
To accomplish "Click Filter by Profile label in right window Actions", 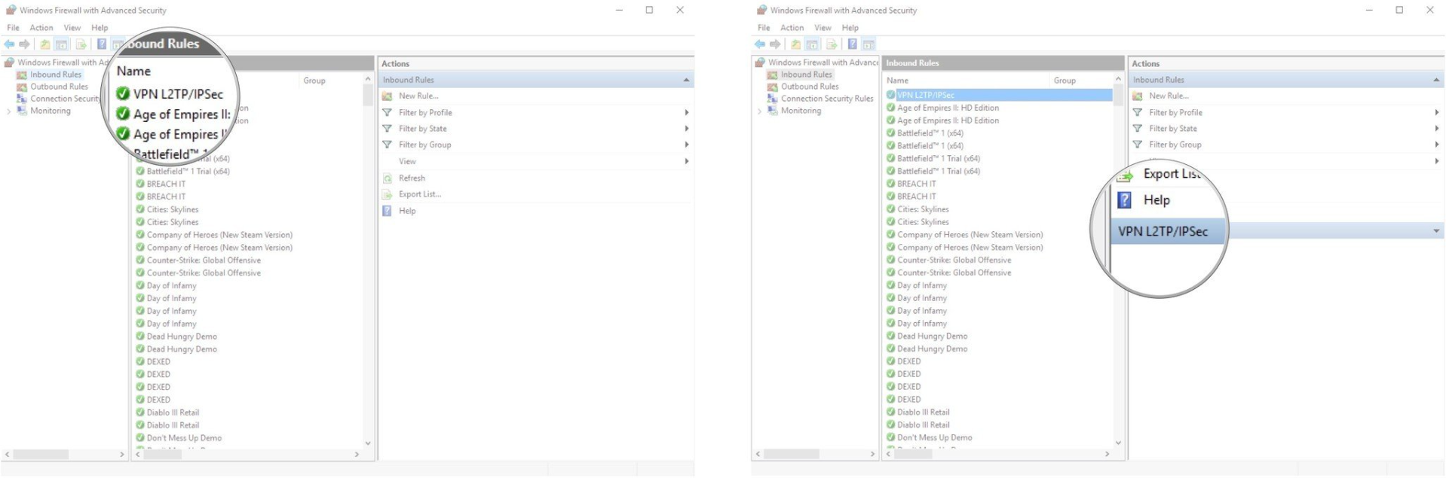I will click(x=1175, y=113).
